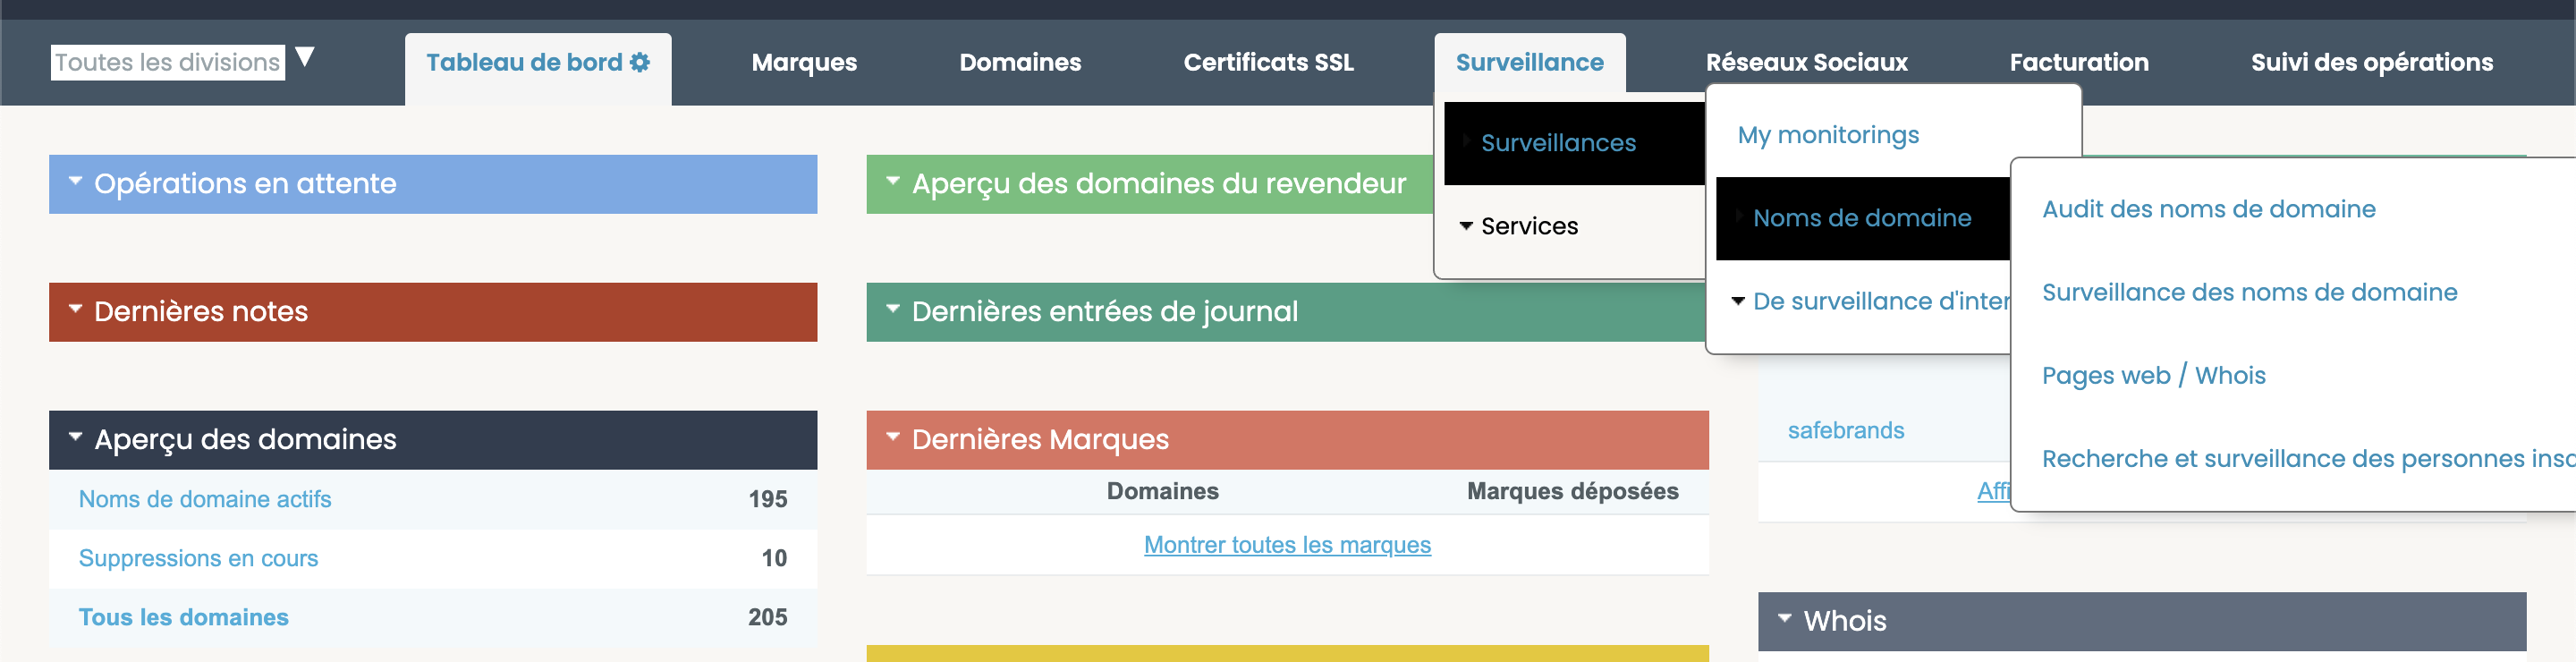Open Tous les domaines link
Image resolution: width=2576 pixels, height=662 pixels.
[x=183, y=617]
